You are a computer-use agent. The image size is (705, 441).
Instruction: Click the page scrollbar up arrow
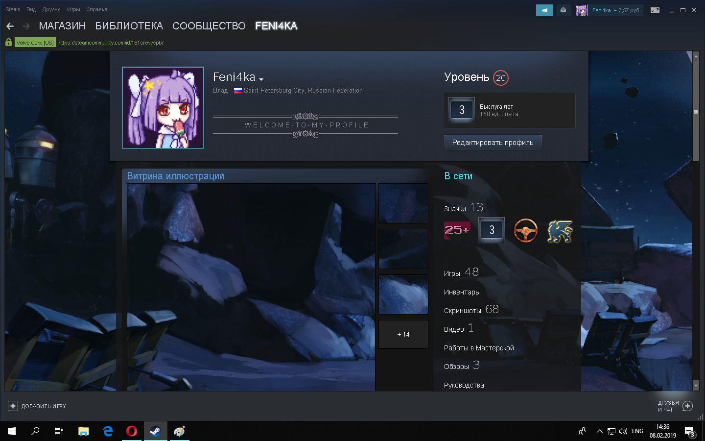coord(696,56)
